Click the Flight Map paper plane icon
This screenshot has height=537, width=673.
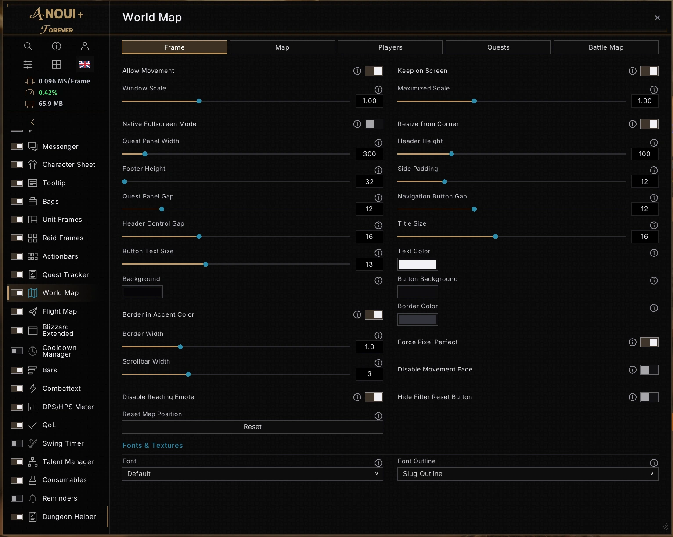pyautogui.click(x=32, y=311)
